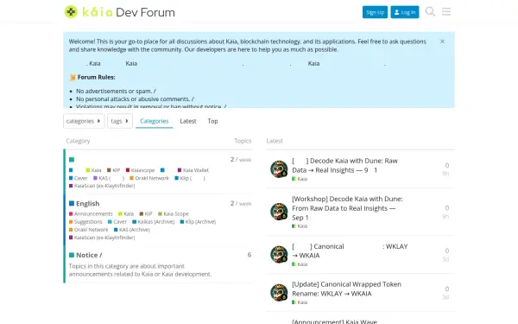518x324 pixels.
Task: Open KaiaScan (ex-Klaytnfinder) under English
Action: (102, 238)
